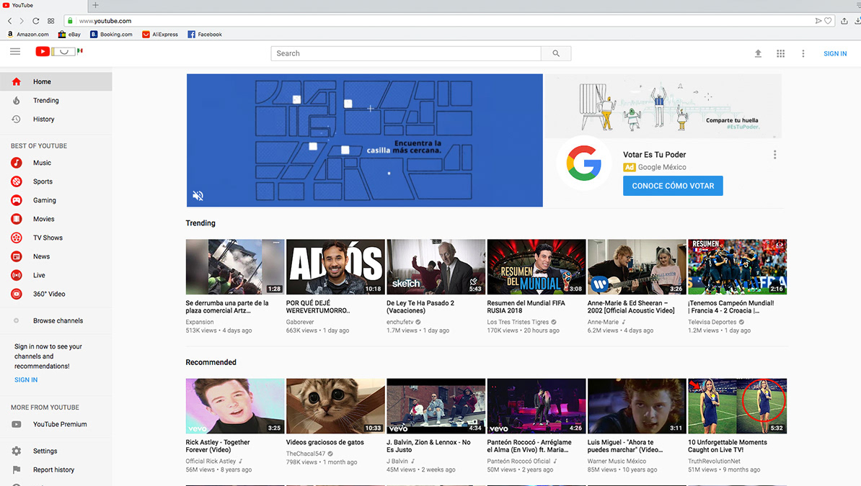This screenshot has height=486, width=861.
Task: Play Panteón Rococó Arréglame el Alma thumbnail
Action: coord(537,406)
